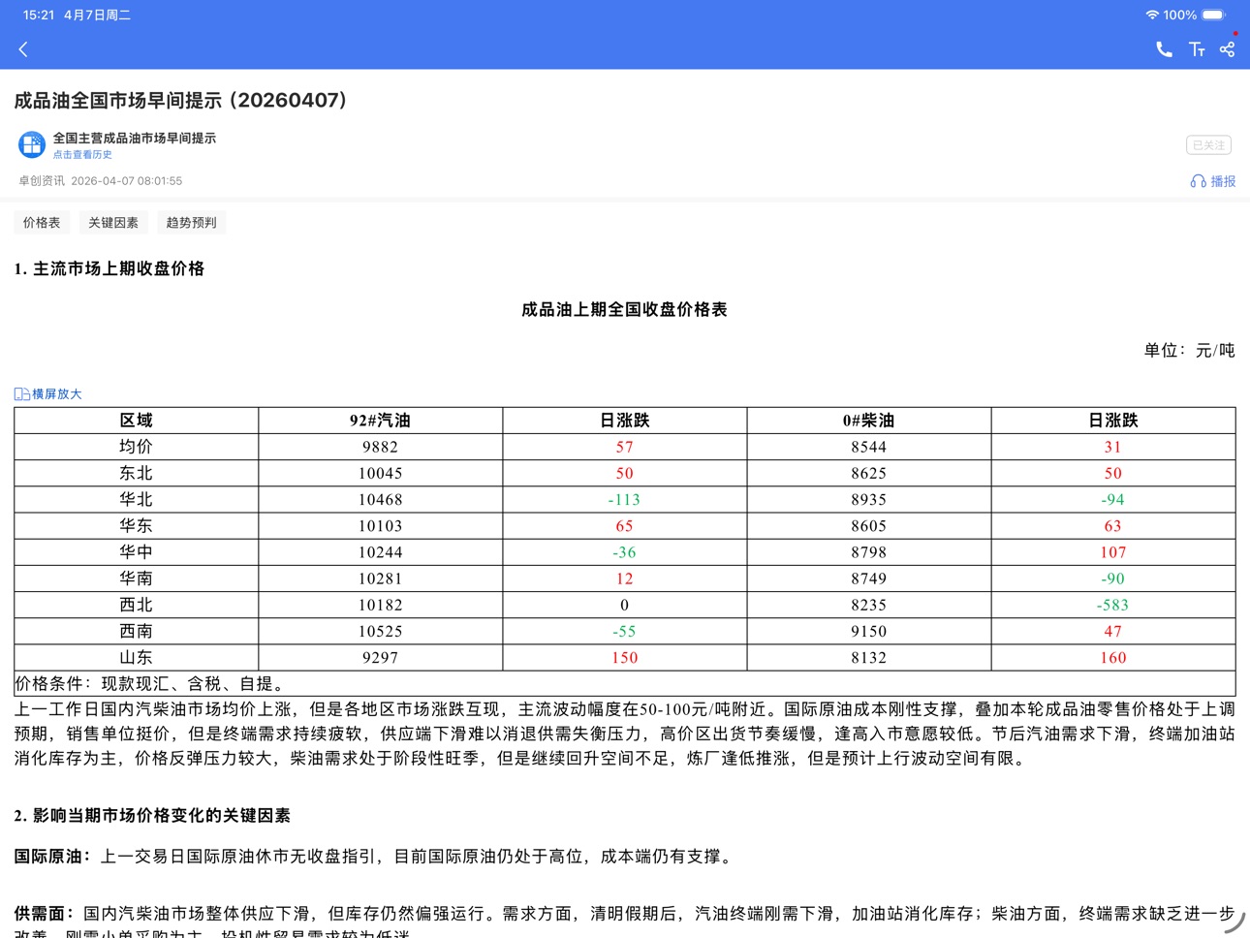This screenshot has width=1250, height=938.
Task: Select the 山东 row label
Action: (x=137, y=657)
